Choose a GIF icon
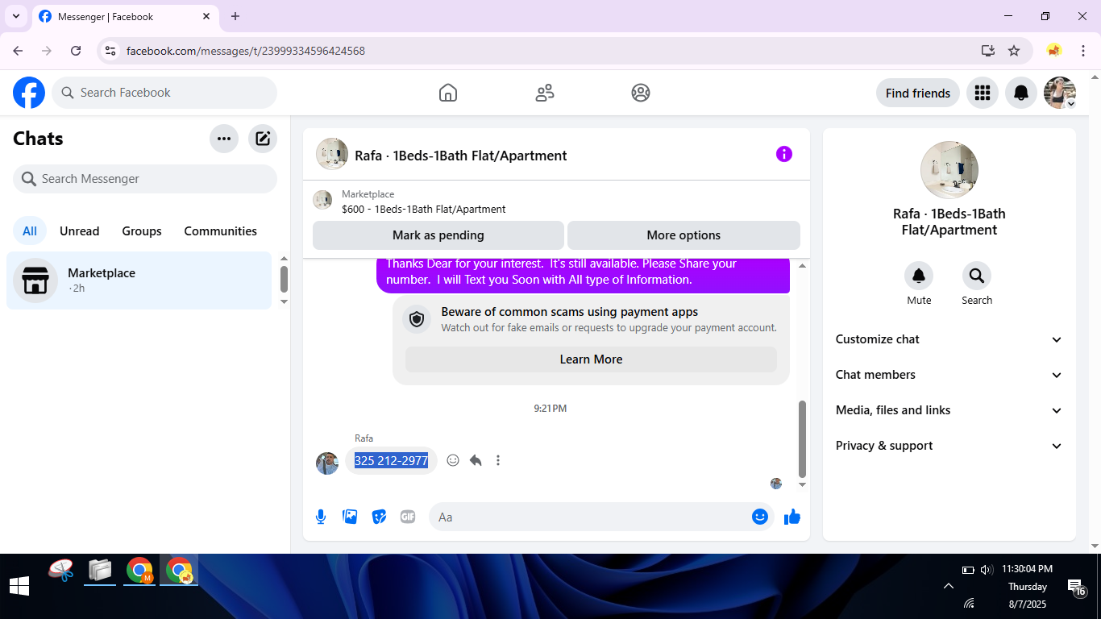 408,517
